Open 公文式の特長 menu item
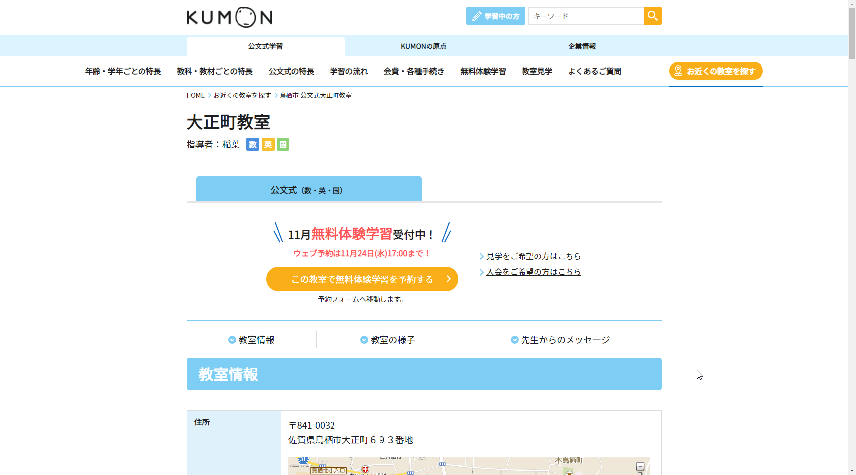The height and width of the screenshot is (475, 856). coord(291,71)
